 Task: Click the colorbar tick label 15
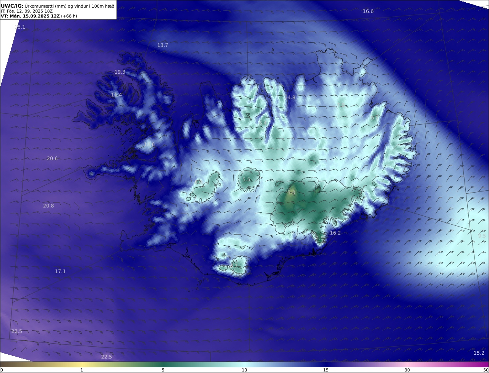[326, 370]
